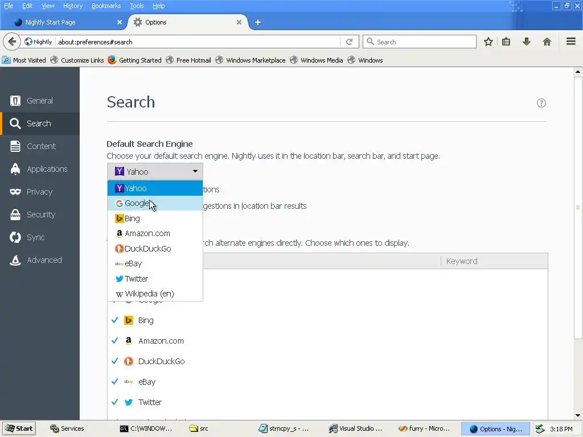This screenshot has height=437, width=583.
Task: Switch to the src folder in the taskbar
Action: (199, 428)
